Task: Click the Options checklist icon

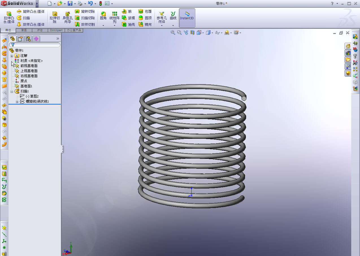Action: point(107,4)
